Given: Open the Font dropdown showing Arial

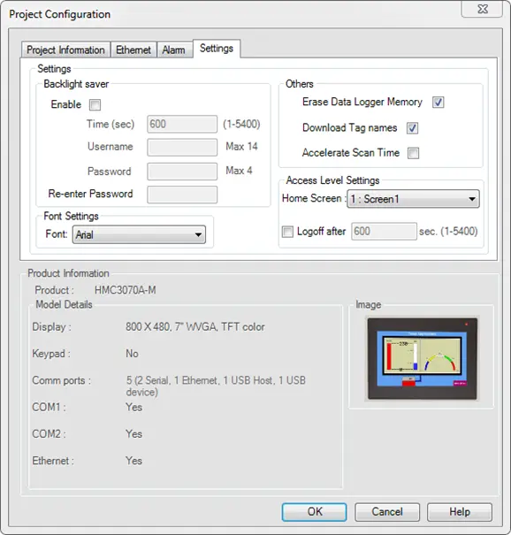Looking at the screenshot, I should pyautogui.click(x=139, y=234).
